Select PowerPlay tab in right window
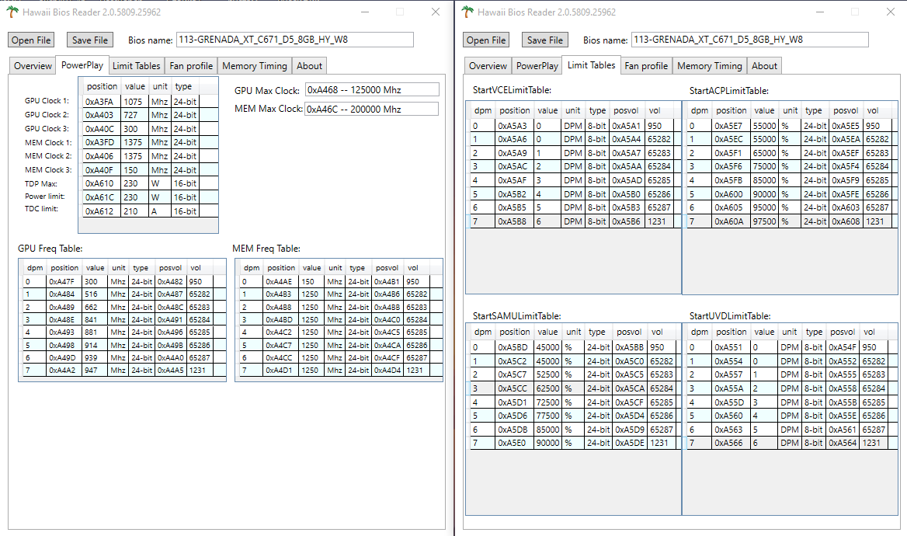This screenshot has width=907, height=536. click(x=537, y=66)
